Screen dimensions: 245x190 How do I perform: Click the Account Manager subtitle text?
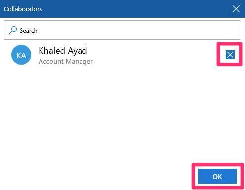tap(66, 61)
